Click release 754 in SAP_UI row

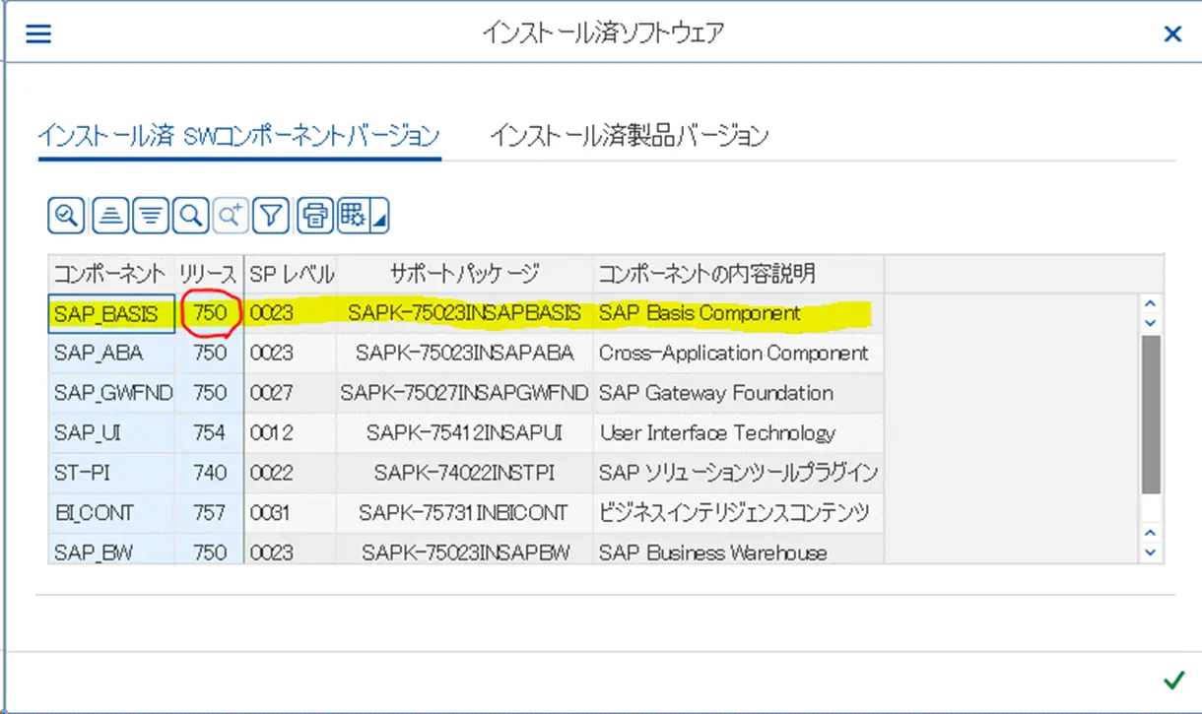point(209,432)
